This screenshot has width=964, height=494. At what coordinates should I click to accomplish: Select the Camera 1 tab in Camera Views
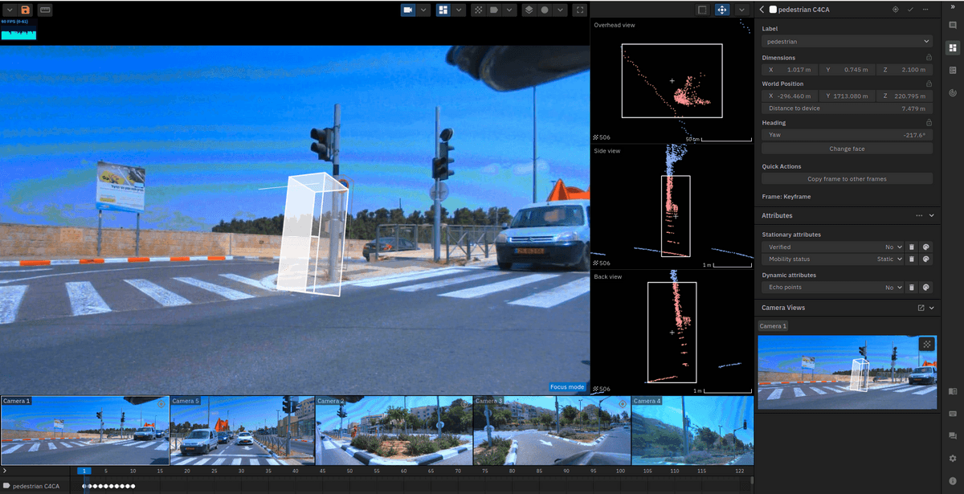(774, 326)
